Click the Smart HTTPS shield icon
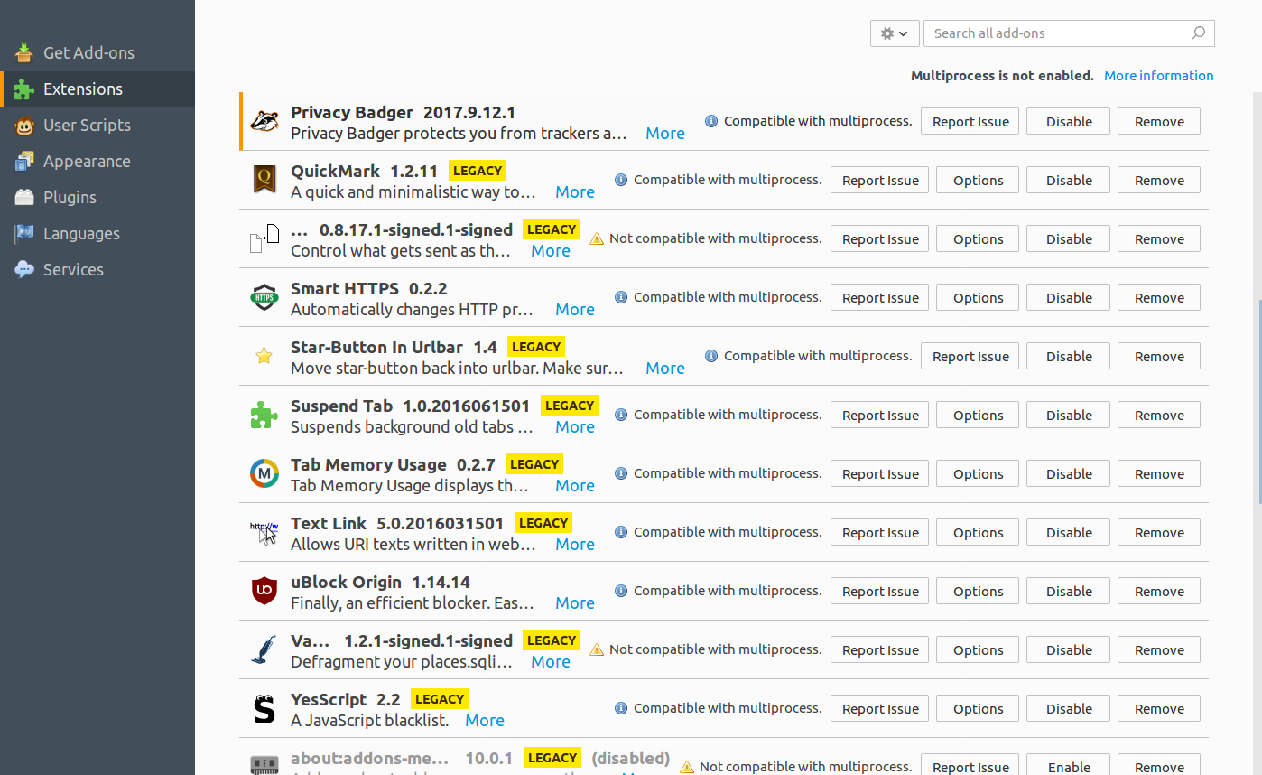This screenshot has height=775, width=1262. (x=264, y=298)
